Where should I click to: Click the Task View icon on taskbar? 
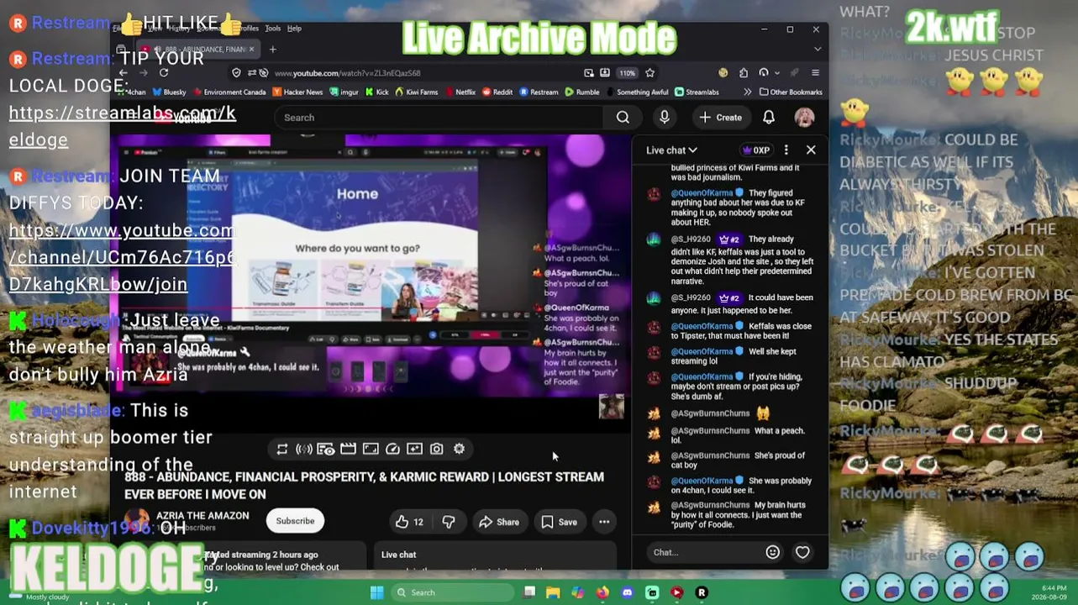pos(529,592)
